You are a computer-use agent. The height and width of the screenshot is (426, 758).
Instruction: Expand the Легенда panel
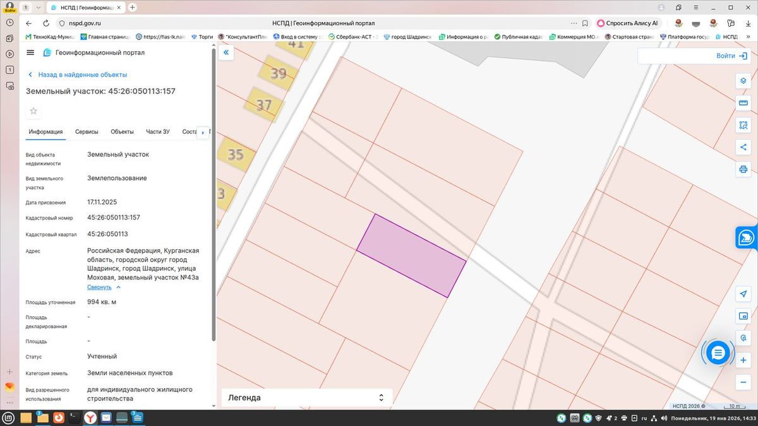[307, 398]
